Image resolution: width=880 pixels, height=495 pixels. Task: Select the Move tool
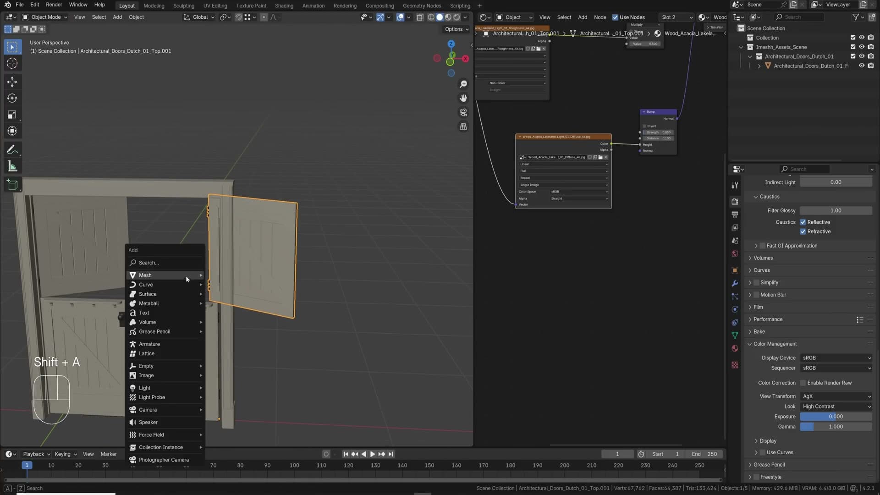(x=12, y=82)
